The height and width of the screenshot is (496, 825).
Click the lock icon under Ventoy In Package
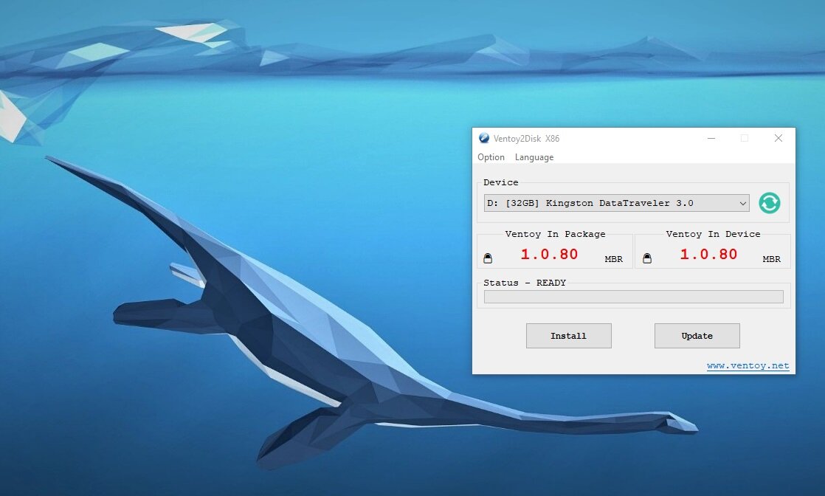[x=488, y=258]
